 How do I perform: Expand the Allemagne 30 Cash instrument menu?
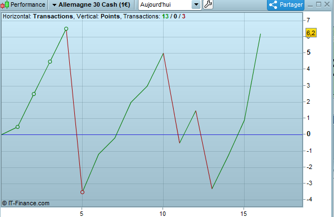point(91,4)
